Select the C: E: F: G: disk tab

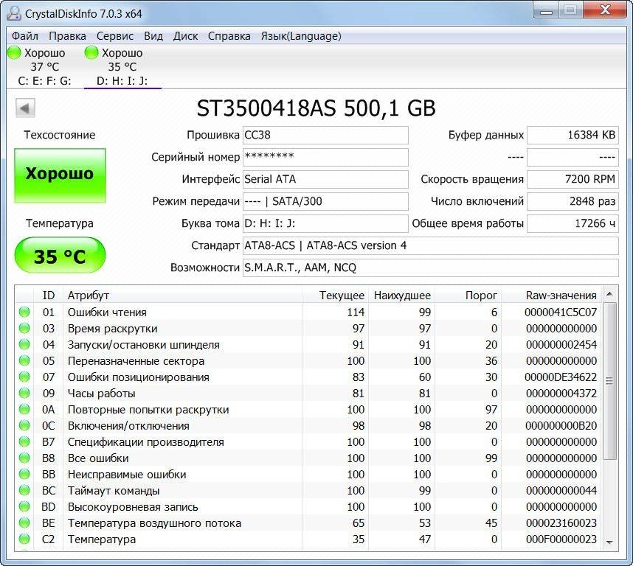coord(44,67)
